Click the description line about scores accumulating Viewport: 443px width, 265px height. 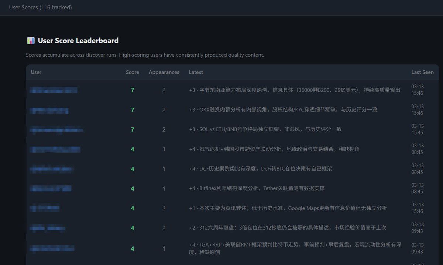[x=145, y=55]
